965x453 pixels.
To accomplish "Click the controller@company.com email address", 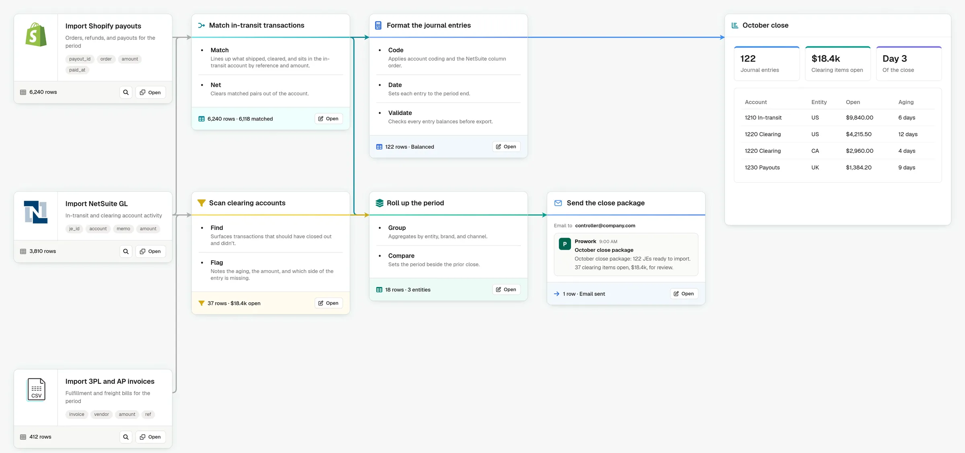I will point(605,225).
